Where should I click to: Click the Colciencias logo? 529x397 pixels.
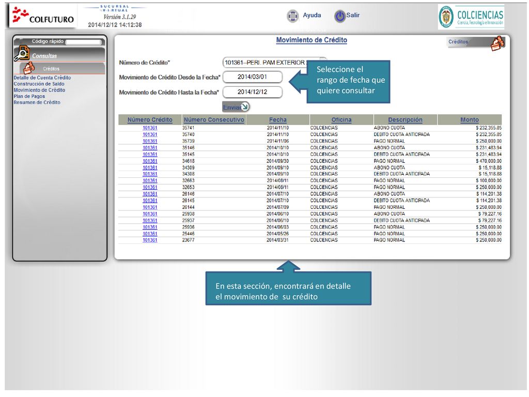pyautogui.click(x=471, y=17)
